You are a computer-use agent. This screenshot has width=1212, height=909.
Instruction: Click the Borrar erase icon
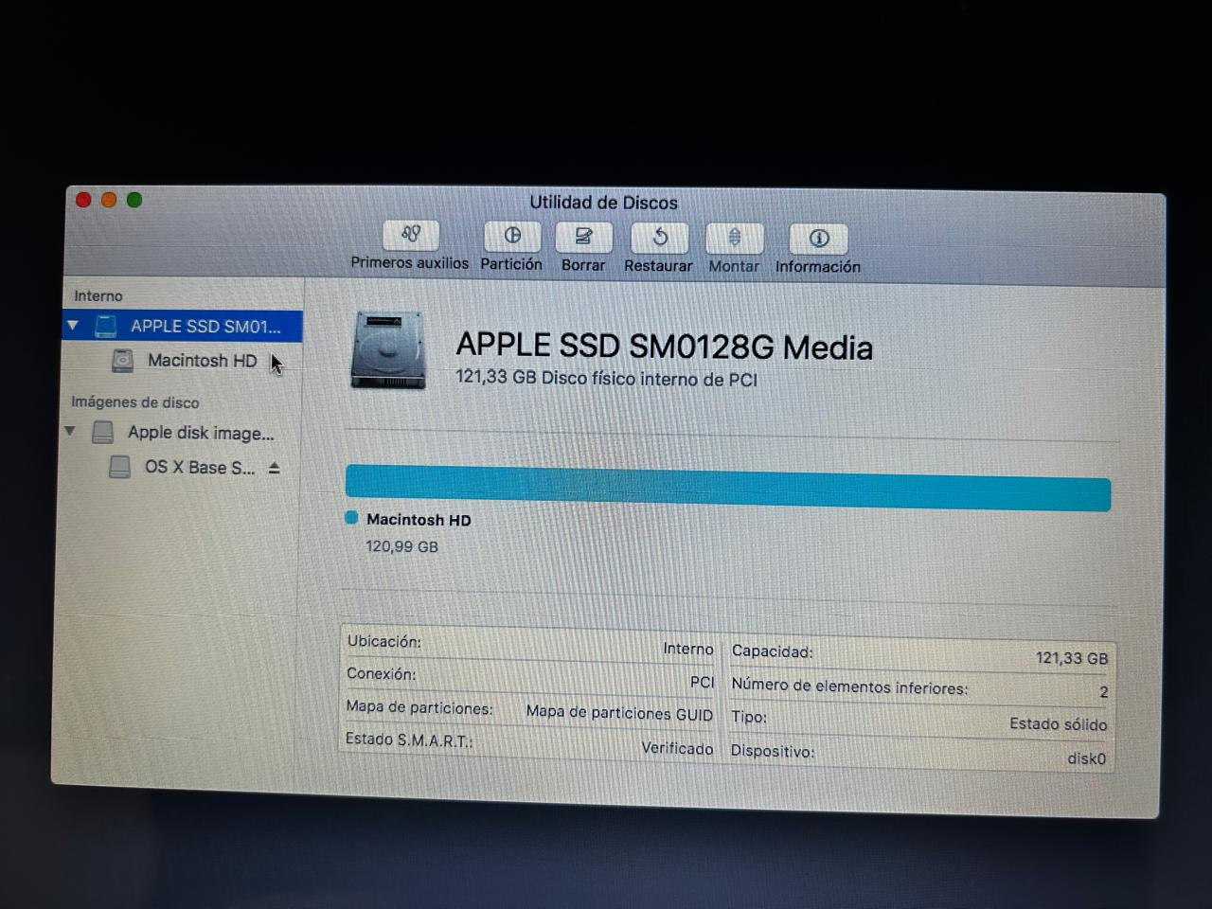pyautogui.click(x=583, y=237)
